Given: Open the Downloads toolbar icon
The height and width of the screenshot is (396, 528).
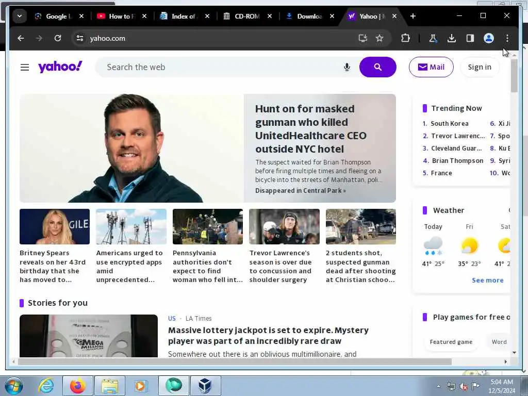Looking at the screenshot, I should (x=452, y=38).
